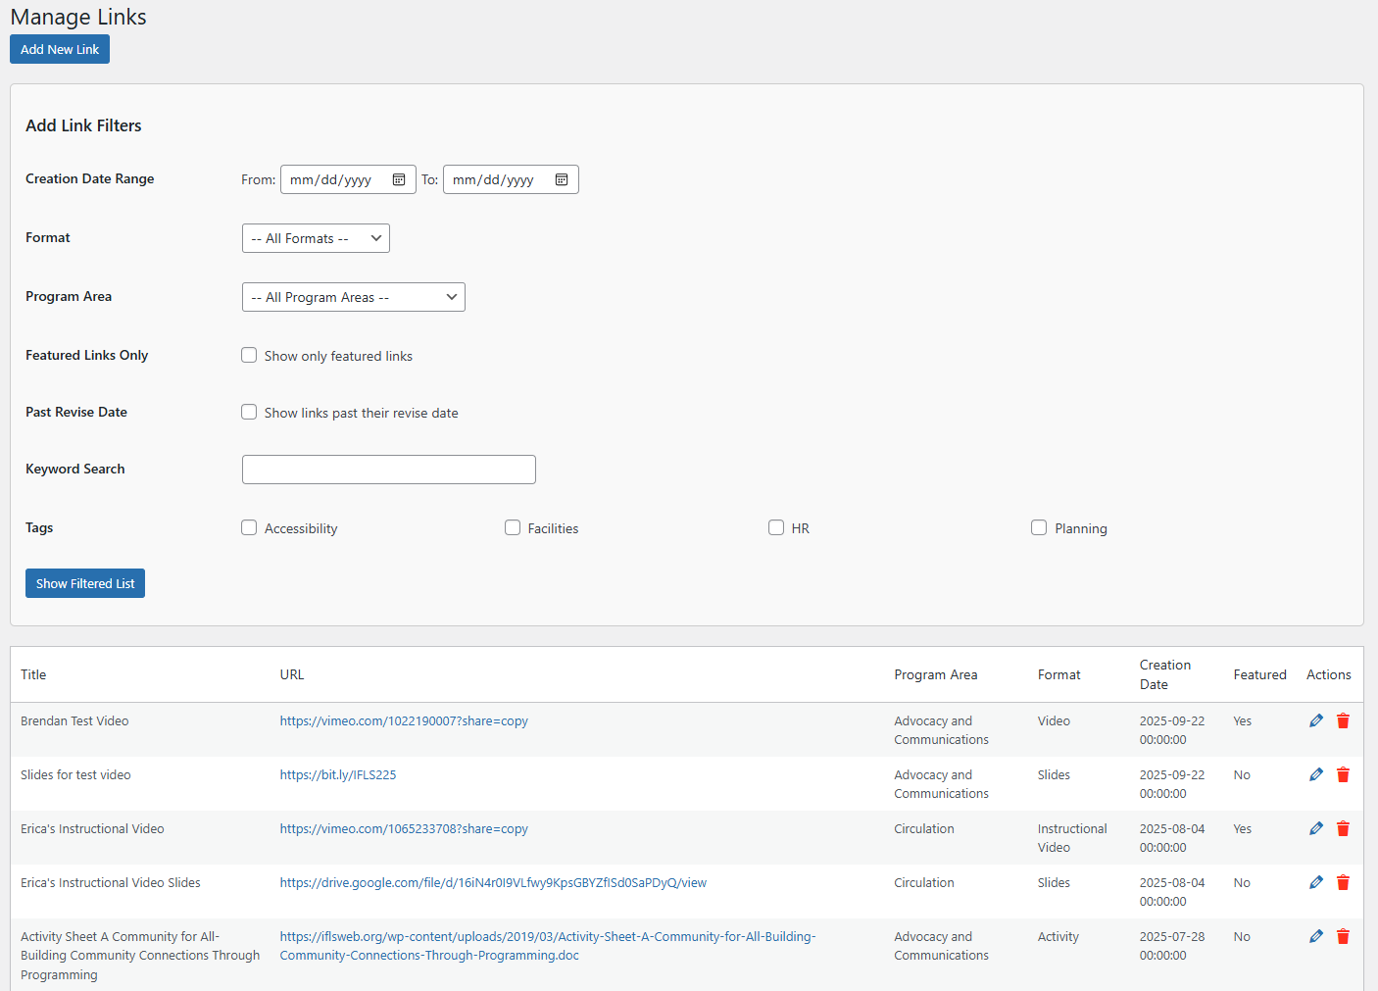This screenshot has height=991, width=1378.
Task: Open calendar picker for To date
Action: [562, 179]
